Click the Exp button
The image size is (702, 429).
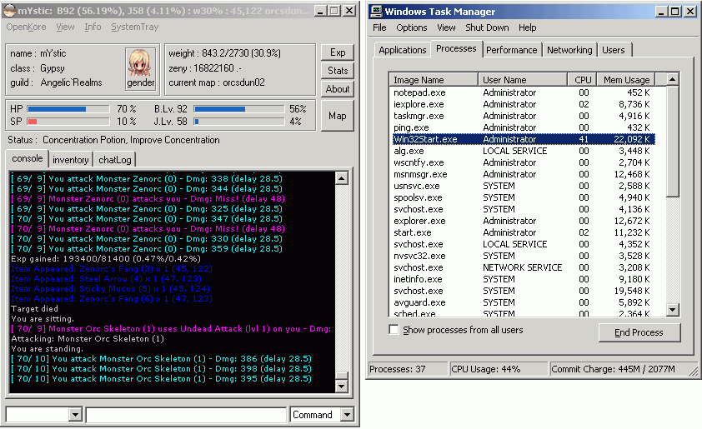click(x=338, y=52)
